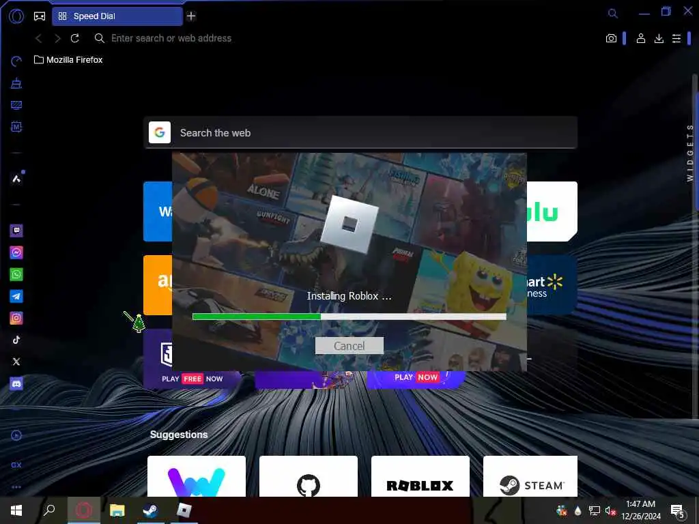Open the Mozilla Firefox bookmarks folder
The height and width of the screenshot is (524, 699).
(68, 60)
